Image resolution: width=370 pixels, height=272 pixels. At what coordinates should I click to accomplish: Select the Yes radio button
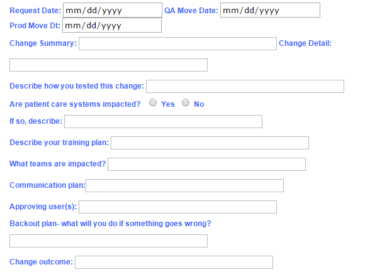pyautogui.click(x=153, y=102)
